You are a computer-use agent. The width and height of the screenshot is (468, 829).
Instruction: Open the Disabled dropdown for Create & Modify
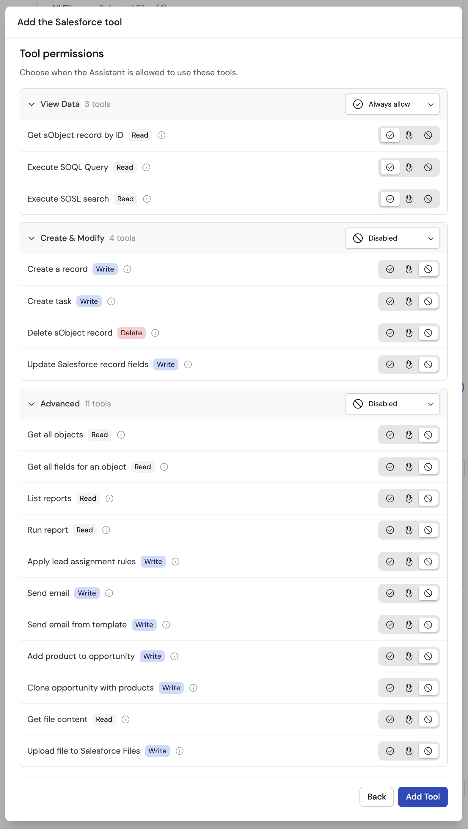pos(392,238)
